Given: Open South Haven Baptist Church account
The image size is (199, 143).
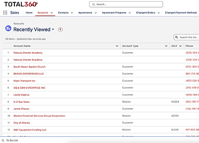Looking at the screenshot, I should [x=29, y=67].
